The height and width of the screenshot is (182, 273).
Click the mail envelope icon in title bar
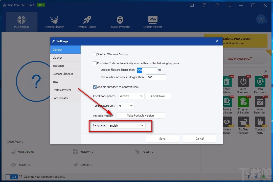pos(192,5)
